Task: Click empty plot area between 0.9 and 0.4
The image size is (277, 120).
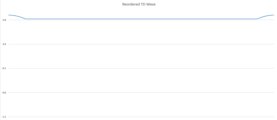Action: click(x=137, y=32)
